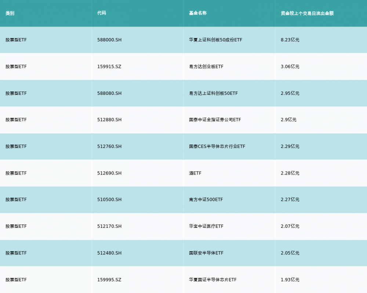367x293 pixels.
Task: Select fund code 588000.SH
Action: [109, 40]
